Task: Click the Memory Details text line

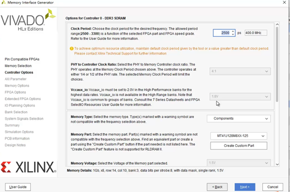Action: (145, 170)
